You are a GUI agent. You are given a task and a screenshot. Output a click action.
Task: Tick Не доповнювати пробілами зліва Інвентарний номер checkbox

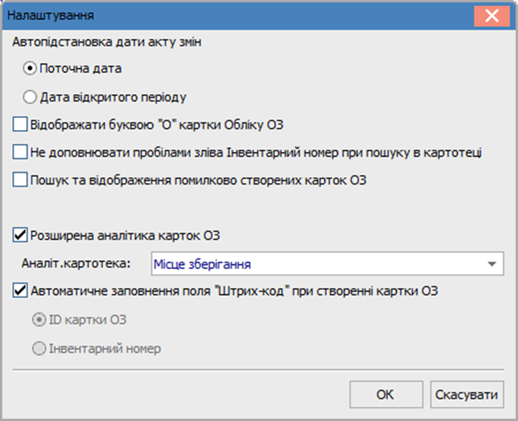click(20, 152)
